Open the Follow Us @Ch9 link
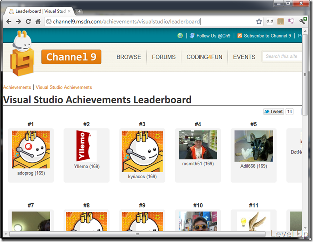 [x=213, y=36]
